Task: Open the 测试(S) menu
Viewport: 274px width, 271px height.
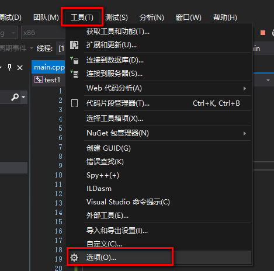Action: [x=116, y=18]
